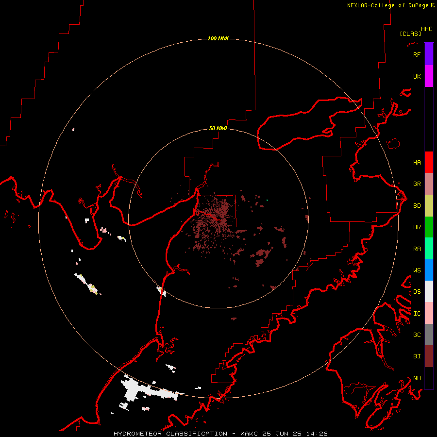Click the BD legend label

[x=417, y=206]
